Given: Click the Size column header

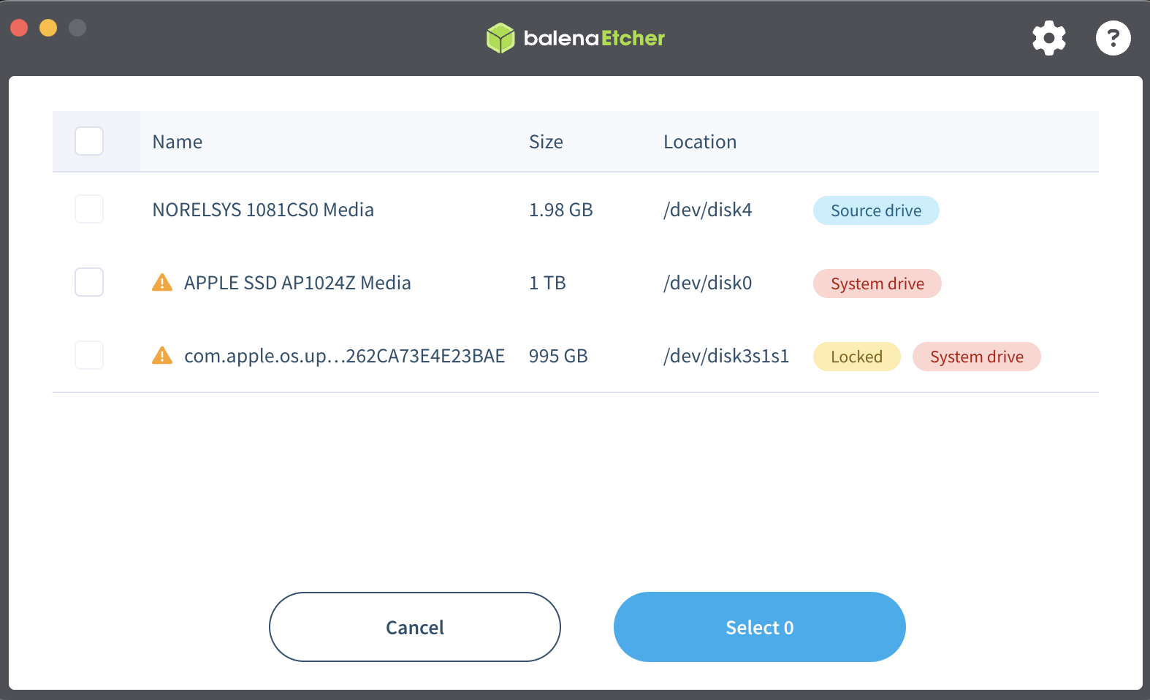Looking at the screenshot, I should [546, 142].
